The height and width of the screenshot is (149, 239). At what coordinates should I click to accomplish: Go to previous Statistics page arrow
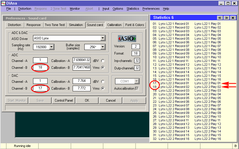click(220, 18)
